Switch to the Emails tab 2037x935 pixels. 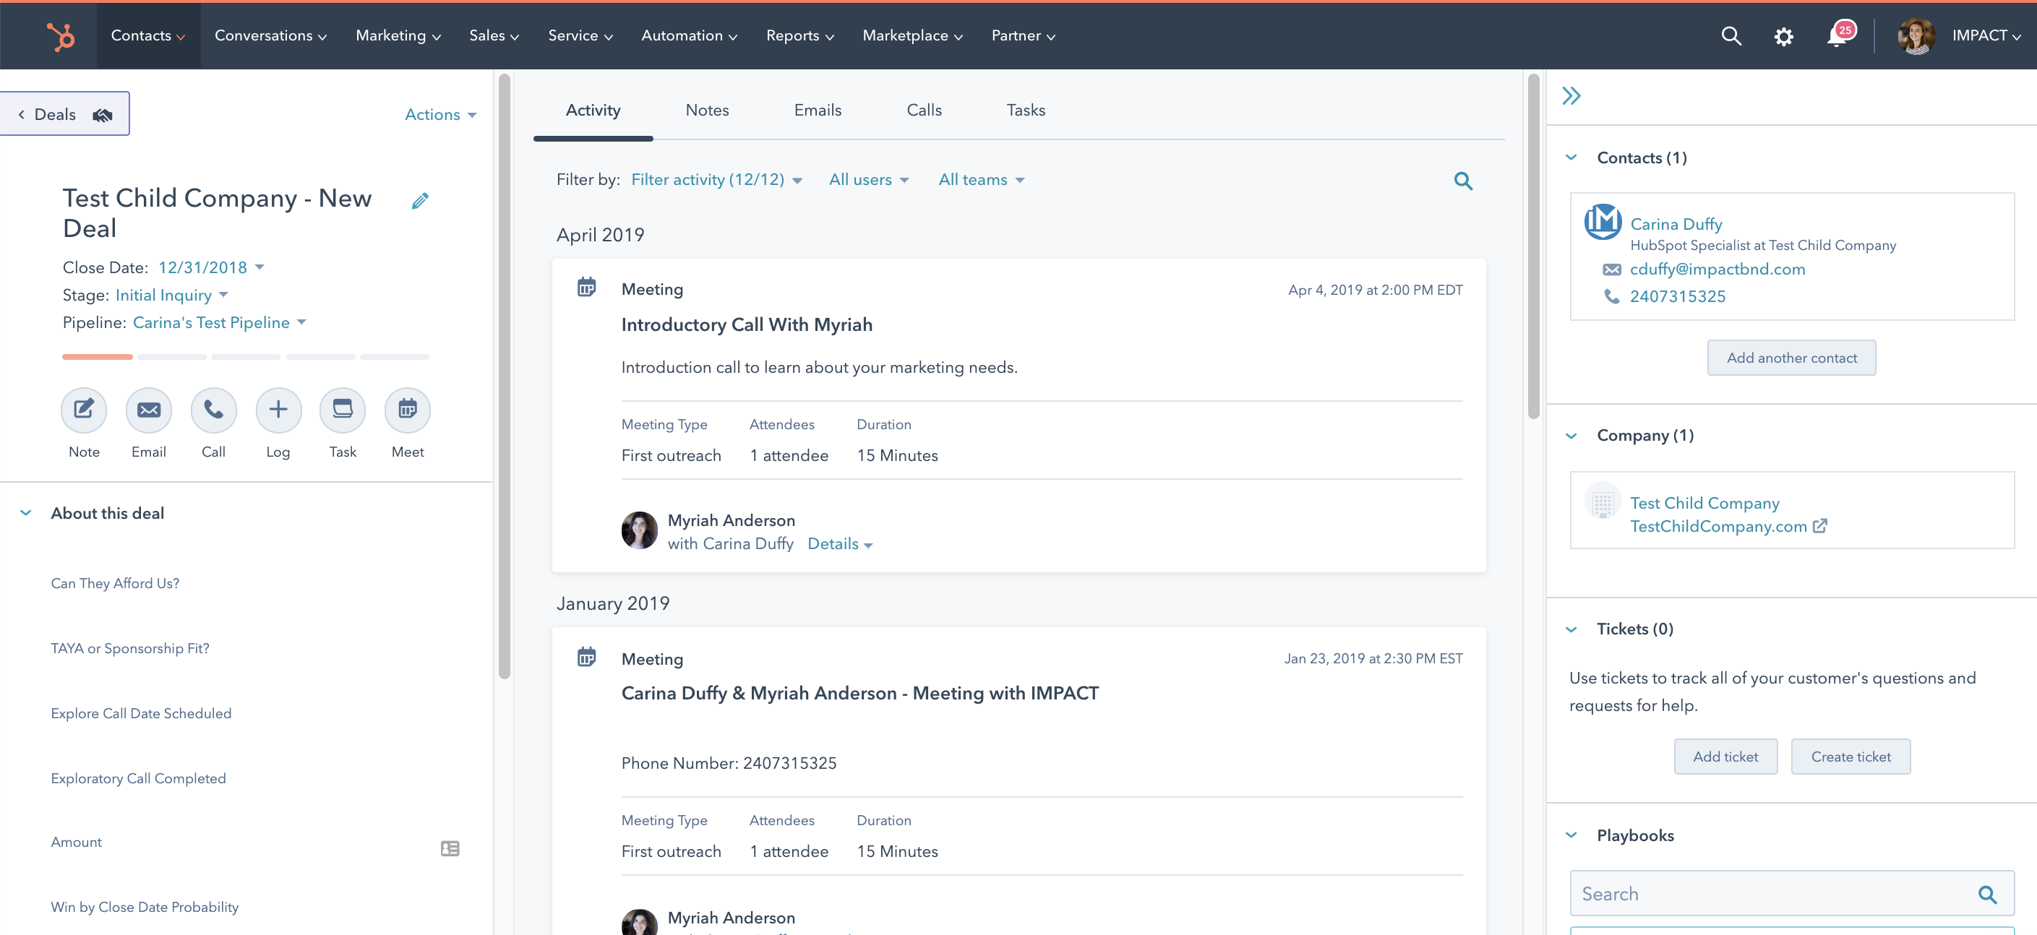click(818, 111)
